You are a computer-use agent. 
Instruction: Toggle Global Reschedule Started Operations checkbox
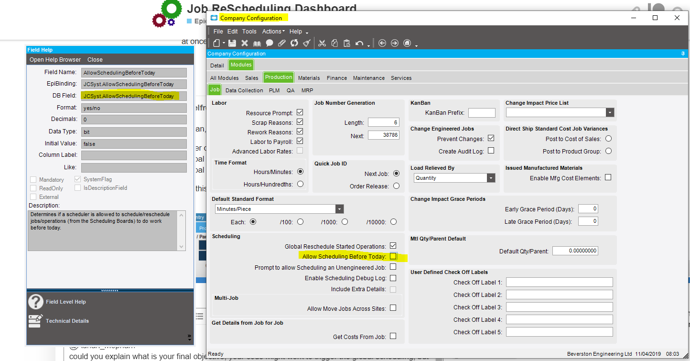coord(393,246)
